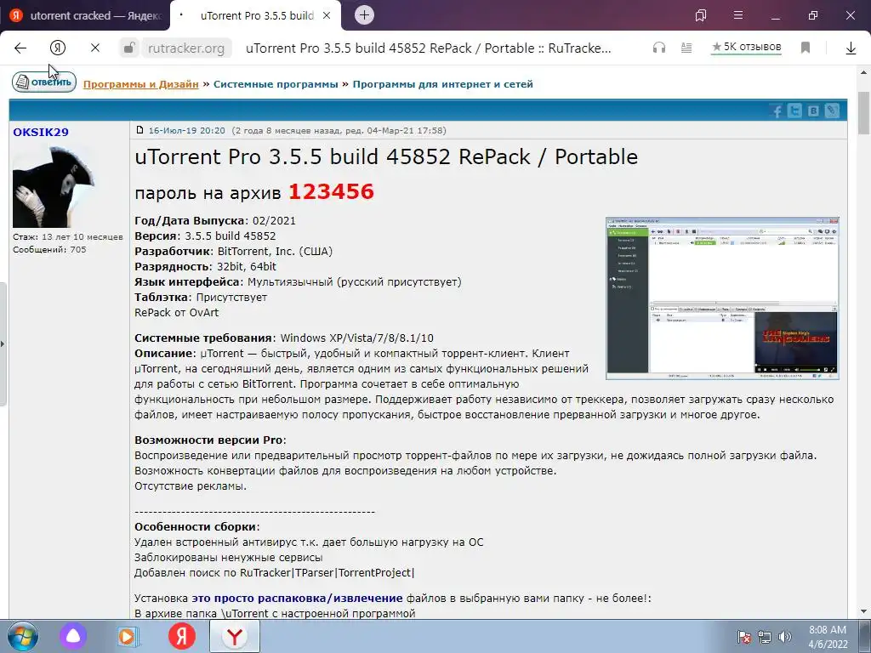Click the headphones read-aloud icon

(x=659, y=48)
